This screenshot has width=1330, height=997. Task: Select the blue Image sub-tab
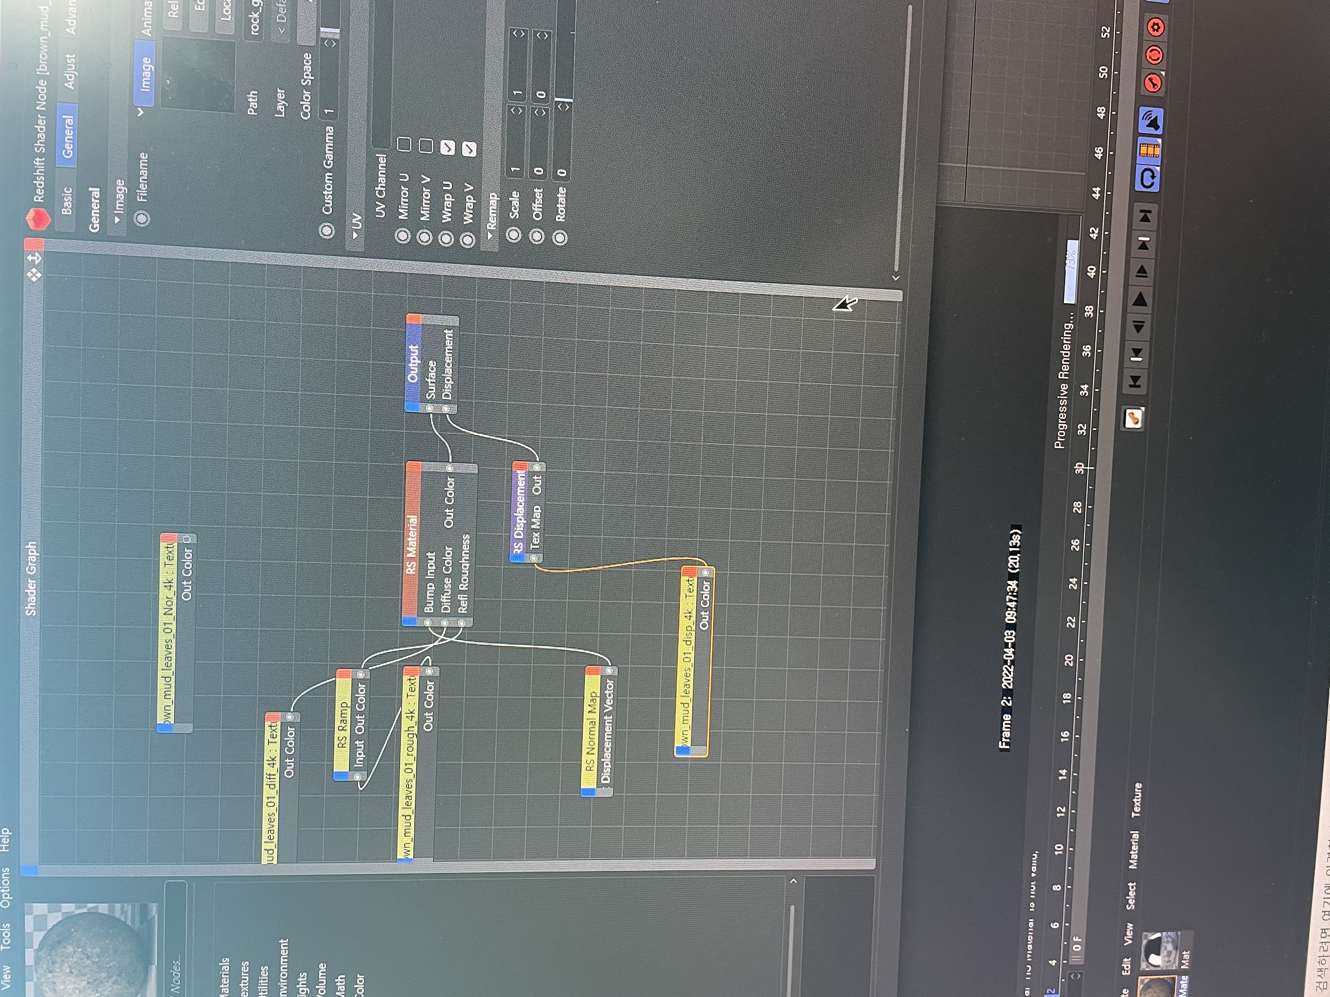pos(145,73)
